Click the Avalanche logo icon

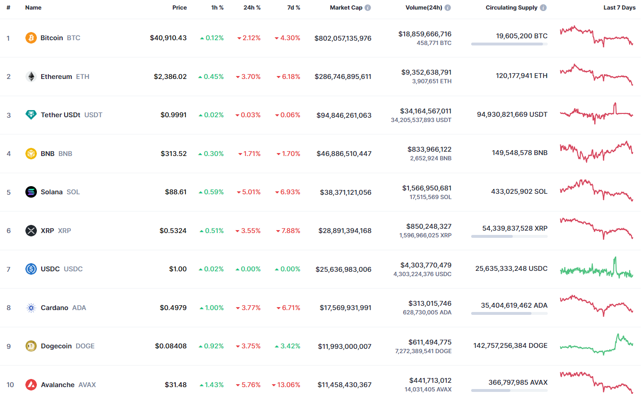pos(31,385)
